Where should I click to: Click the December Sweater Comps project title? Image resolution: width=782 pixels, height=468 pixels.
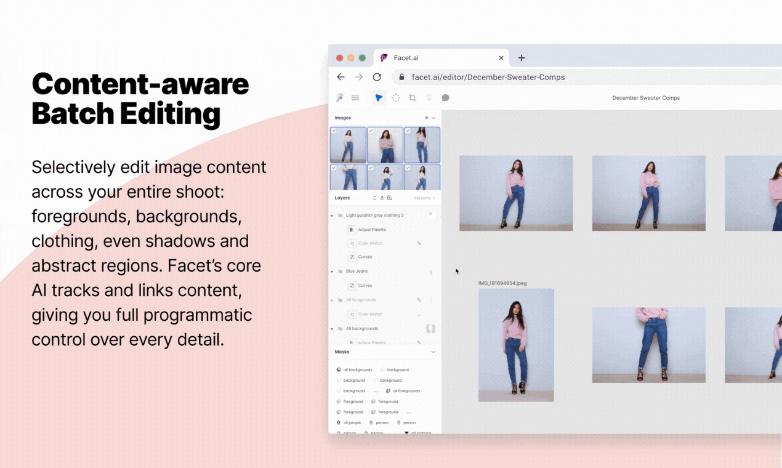pos(646,98)
